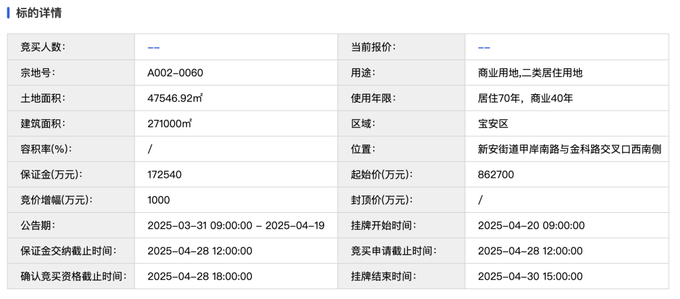
Task: Click the 公告期 date range
Action: 236,225
